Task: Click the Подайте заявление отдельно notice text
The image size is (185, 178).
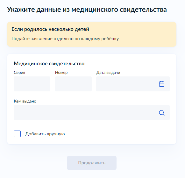Action: click(x=65, y=39)
